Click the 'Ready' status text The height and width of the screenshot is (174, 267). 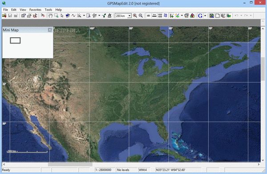(x=6, y=170)
